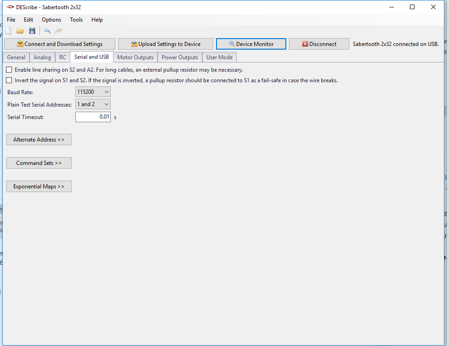Open the Tools menu
449x346 pixels.
(76, 19)
